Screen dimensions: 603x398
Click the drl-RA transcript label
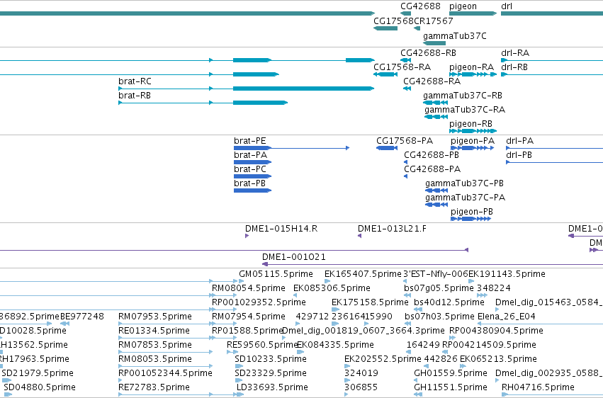[x=515, y=53]
